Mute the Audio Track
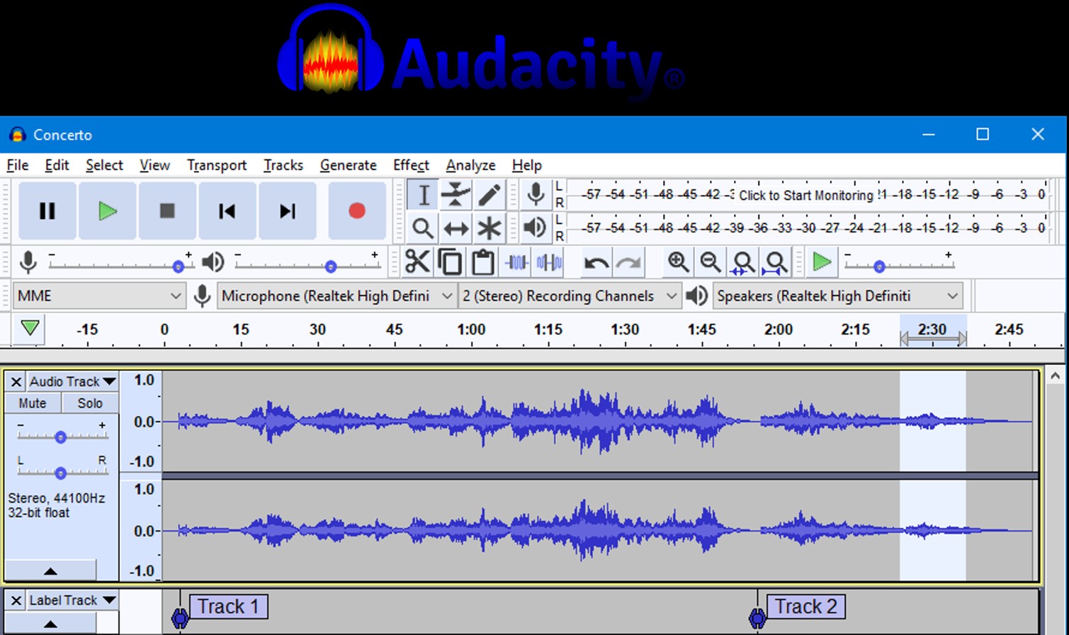 click(33, 403)
